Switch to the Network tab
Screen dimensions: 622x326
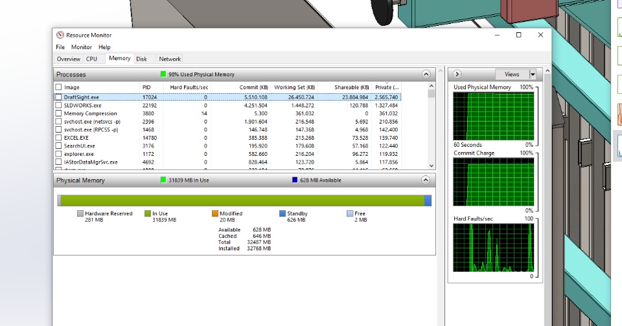coord(170,59)
